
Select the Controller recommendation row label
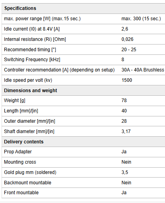click(59, 70)
